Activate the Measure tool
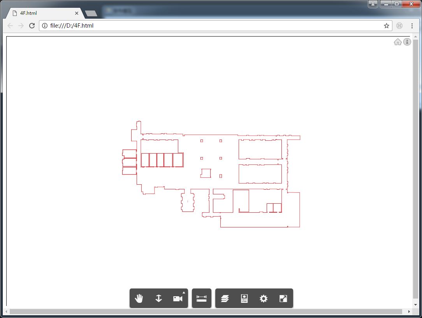The height and width of the screenshot is (318, 422). tap(202, 299)
